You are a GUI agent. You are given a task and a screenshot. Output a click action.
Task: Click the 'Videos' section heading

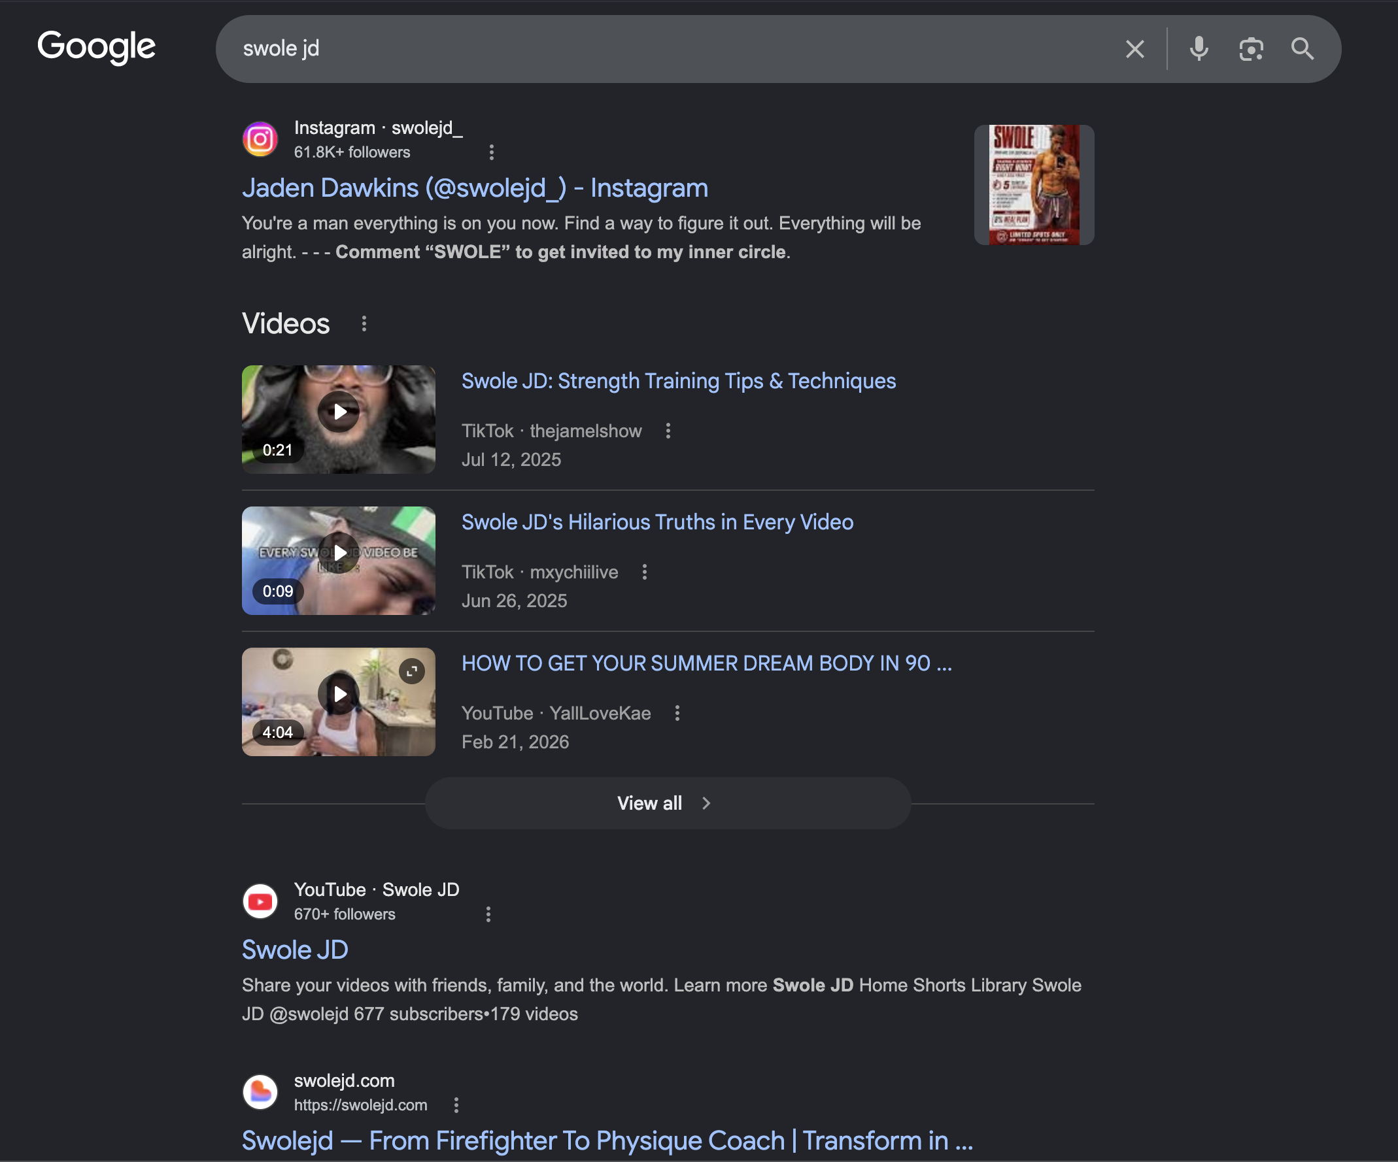[286, 324]
